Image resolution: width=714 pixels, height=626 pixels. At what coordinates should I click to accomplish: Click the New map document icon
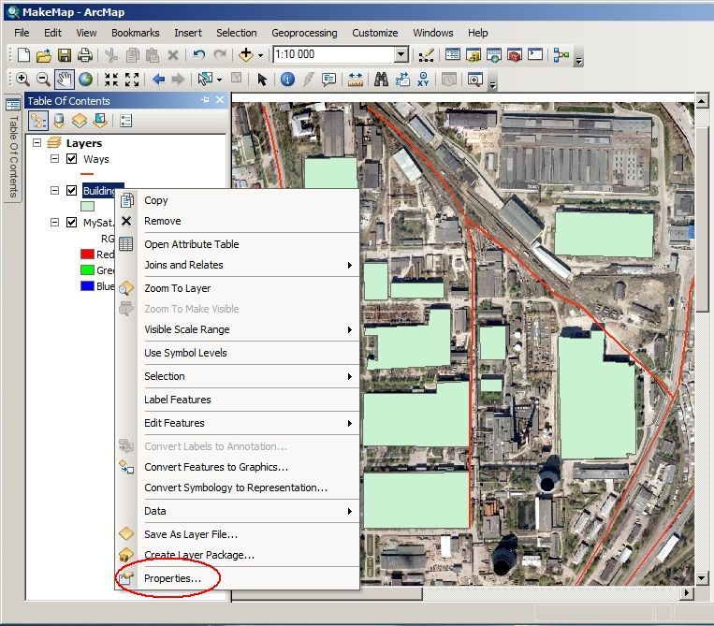point(23,55)
